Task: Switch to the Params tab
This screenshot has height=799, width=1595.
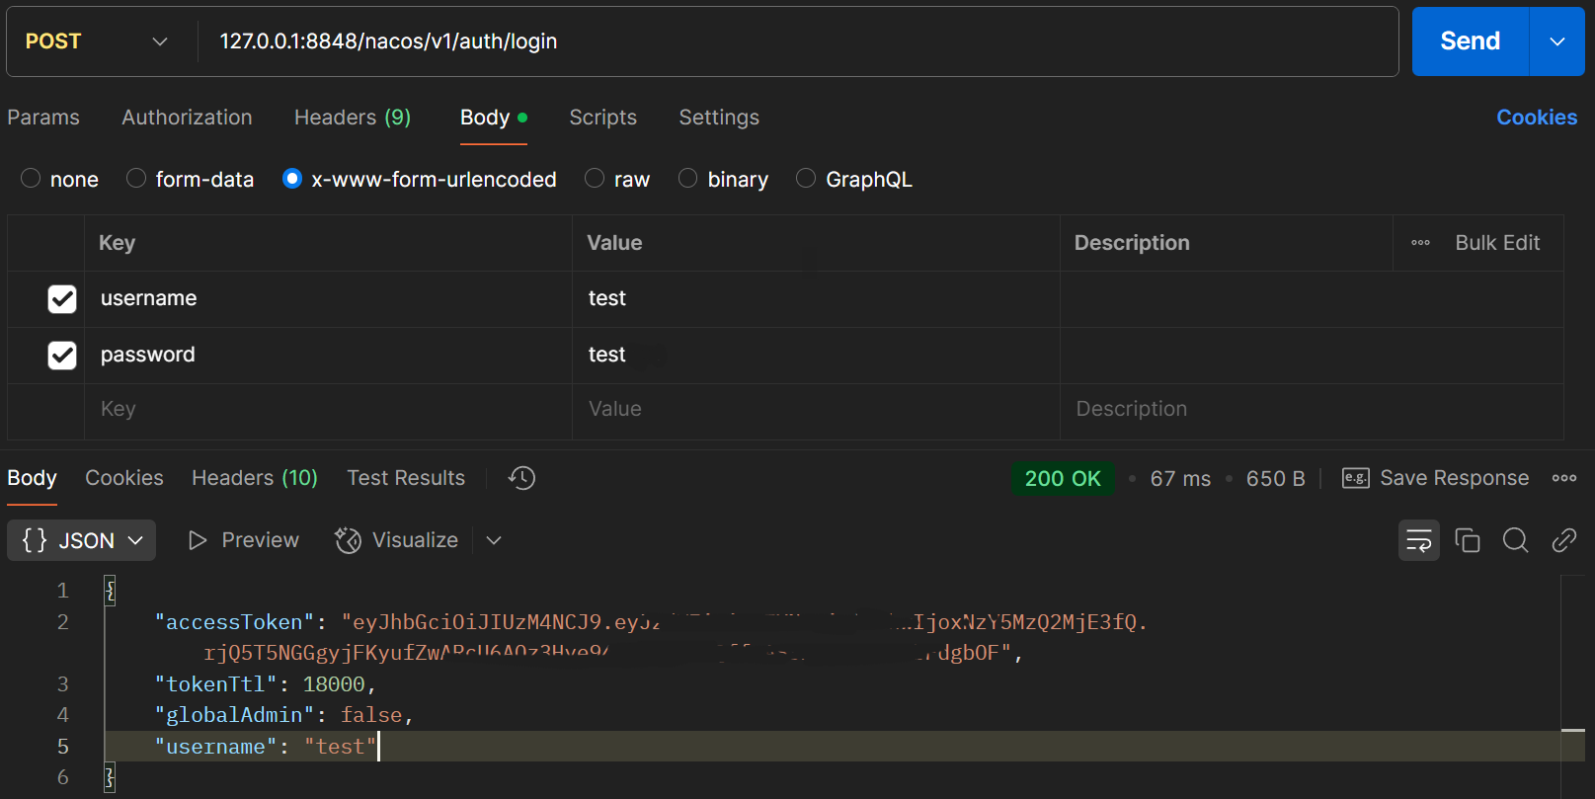Action: click(x=43, y=118)
